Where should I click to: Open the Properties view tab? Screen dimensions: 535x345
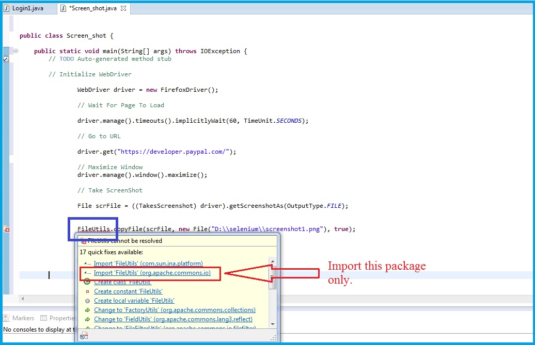[57, 318]
